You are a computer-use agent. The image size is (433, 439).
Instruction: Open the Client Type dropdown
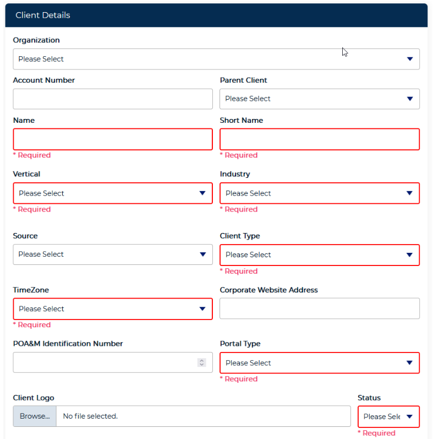pos(320,255)
